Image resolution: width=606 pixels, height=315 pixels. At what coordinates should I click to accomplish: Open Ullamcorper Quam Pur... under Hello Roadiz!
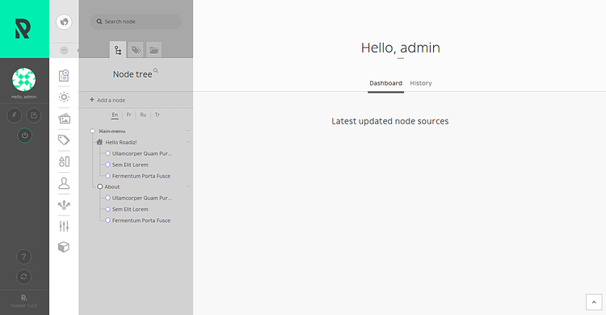(142, 153)
